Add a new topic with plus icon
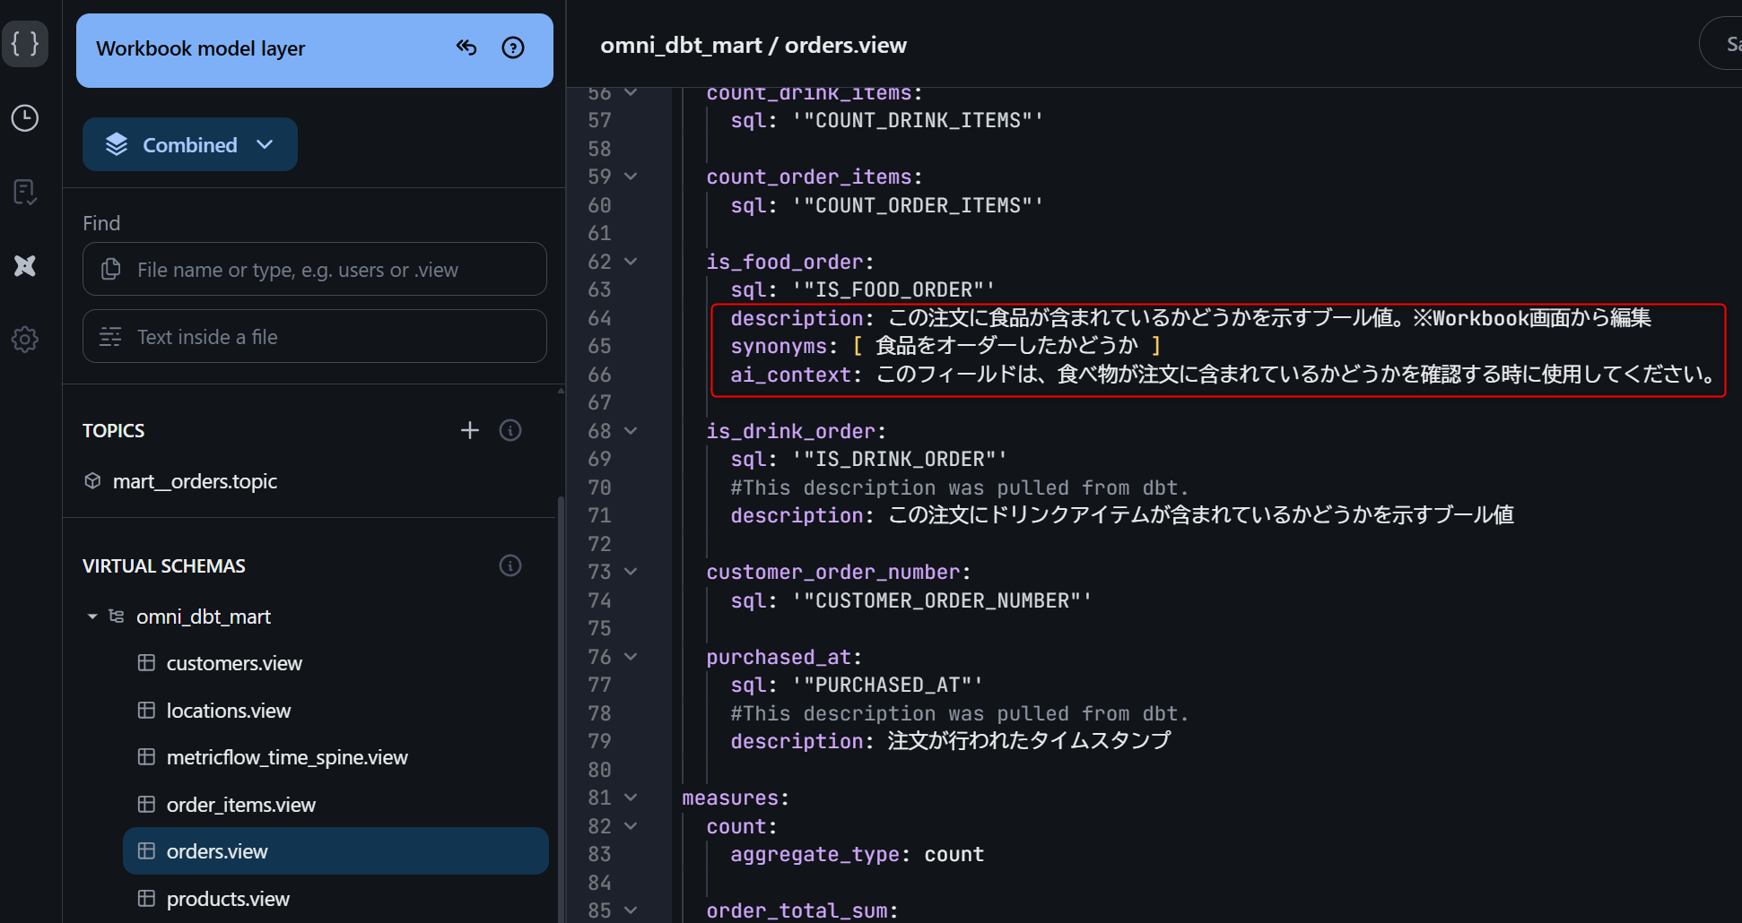Viewport: 1742px width, 923px height. [470, 431]
